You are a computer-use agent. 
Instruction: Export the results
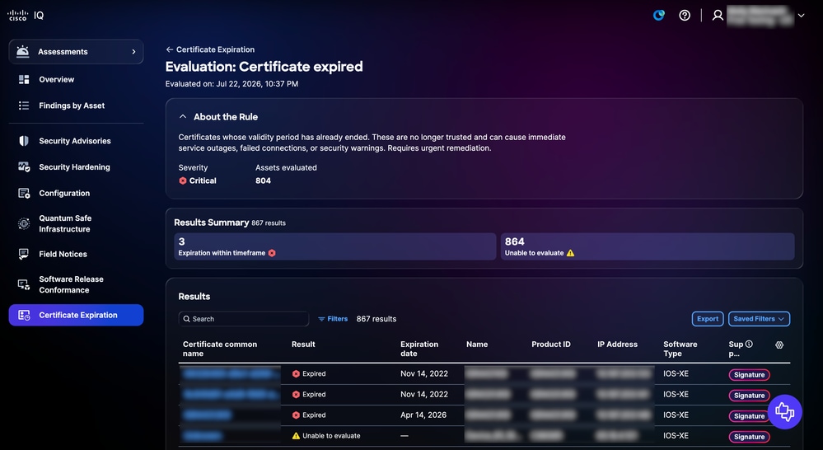[x=708, y=319]
